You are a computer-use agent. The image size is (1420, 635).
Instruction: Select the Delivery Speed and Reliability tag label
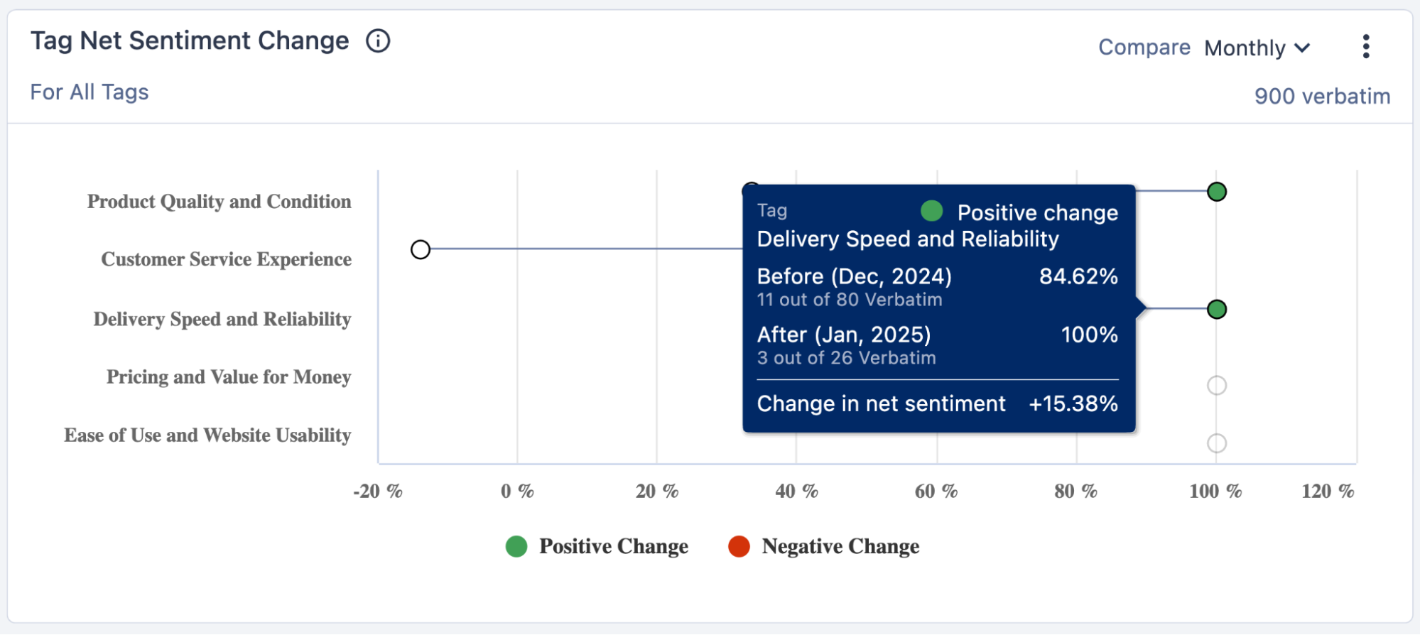tap(222, 319)
